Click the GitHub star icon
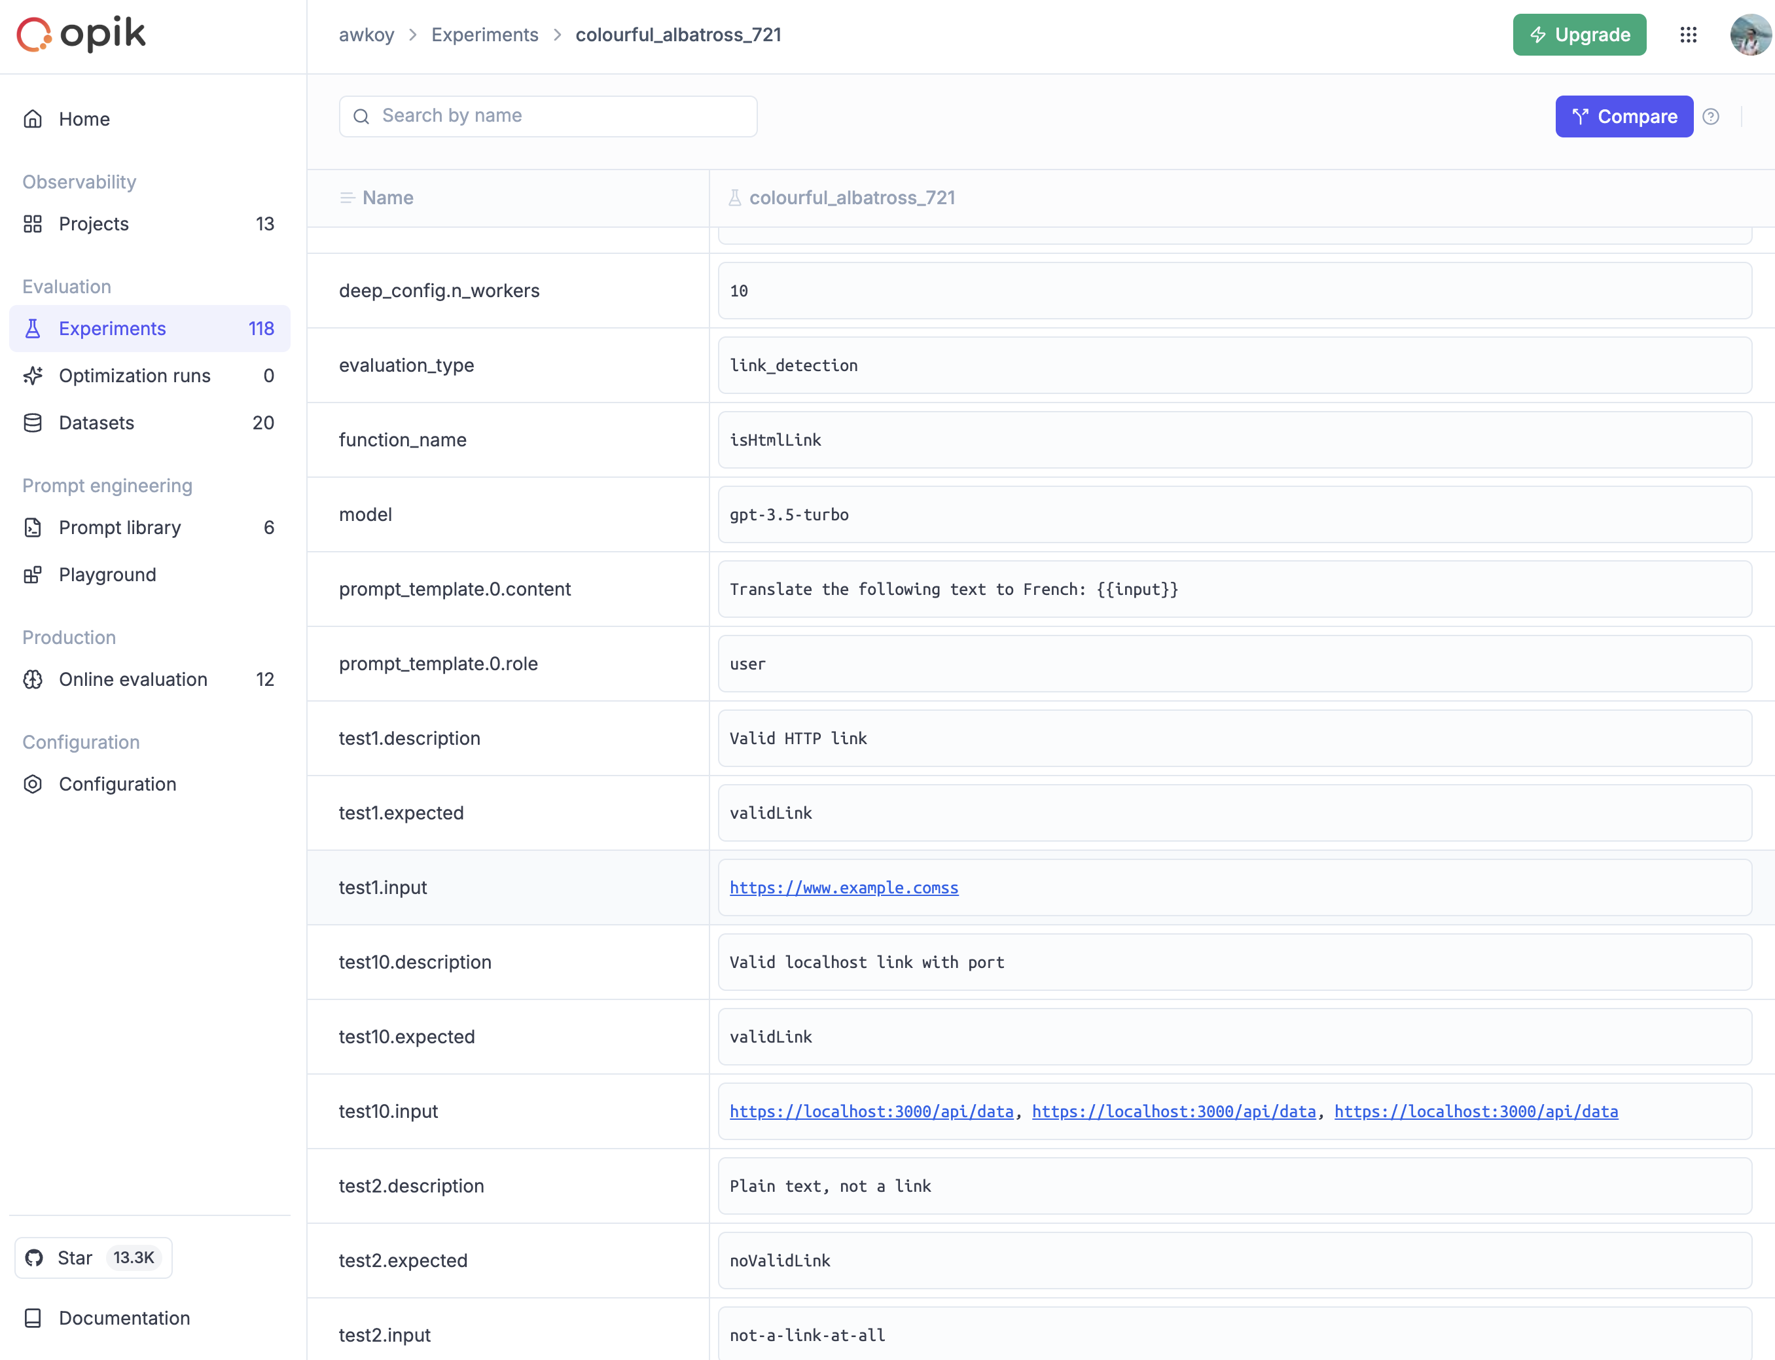Image resolution: width=1775 pixels, height=1360 pixels. [34, 1257]
